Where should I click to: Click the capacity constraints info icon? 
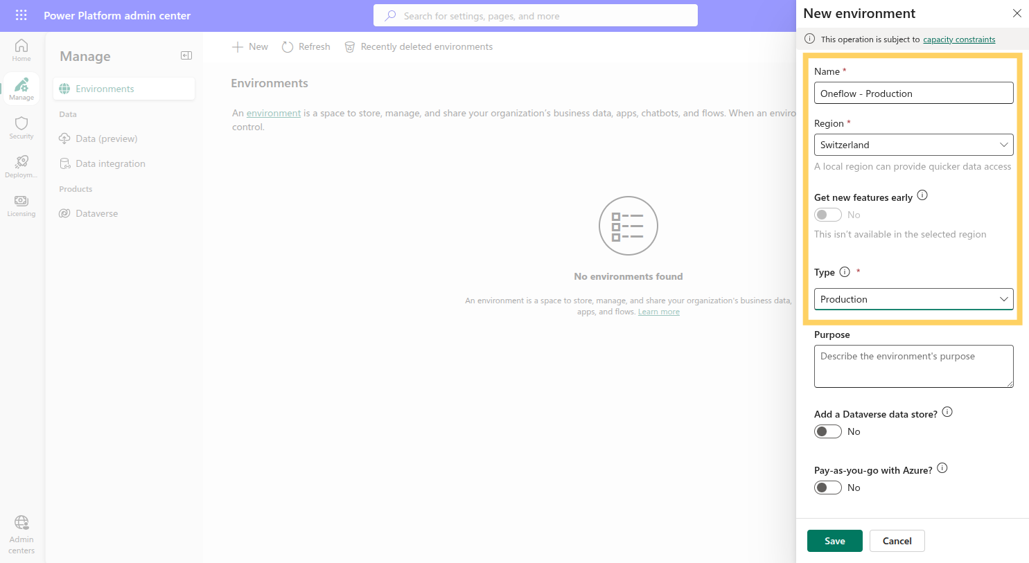[x=809, y=39]
